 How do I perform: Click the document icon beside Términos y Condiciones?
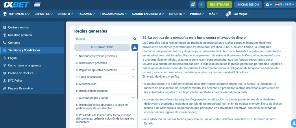[5, 50]
